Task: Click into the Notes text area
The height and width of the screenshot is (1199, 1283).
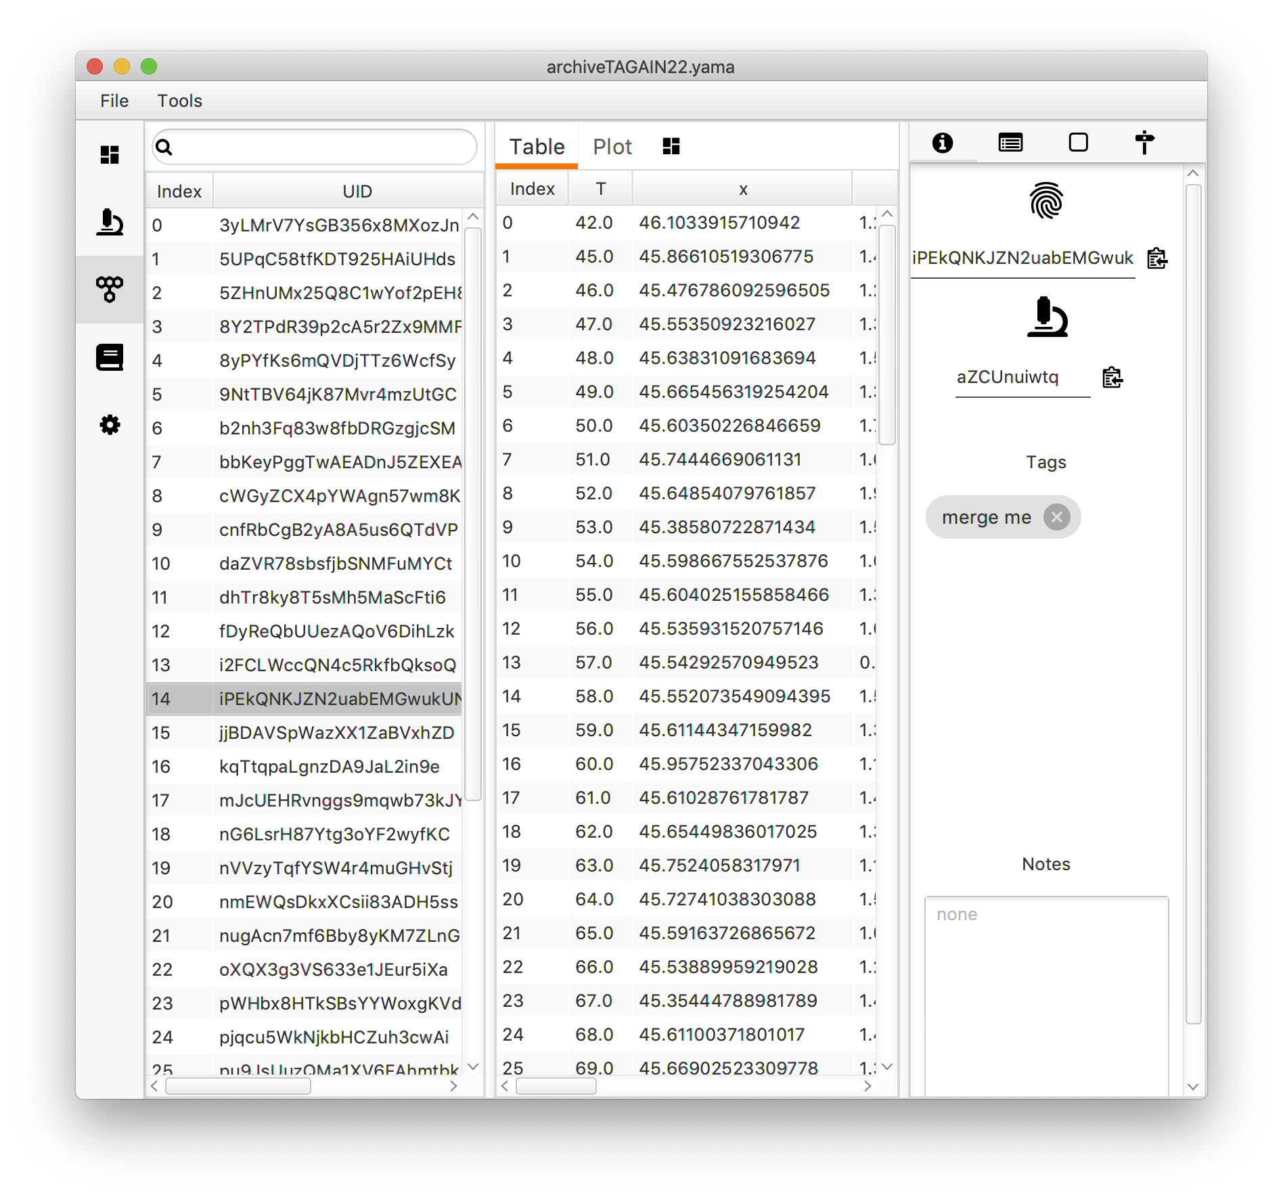Action: (1046, 995)
